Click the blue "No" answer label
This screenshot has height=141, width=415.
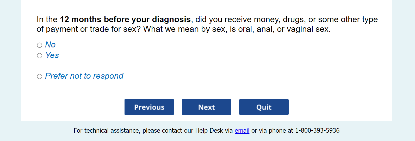tap(50, 45)
